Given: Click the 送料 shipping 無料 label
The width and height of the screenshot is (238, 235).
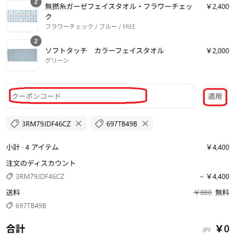Looking at the screenshot, I should coord(222,192).
